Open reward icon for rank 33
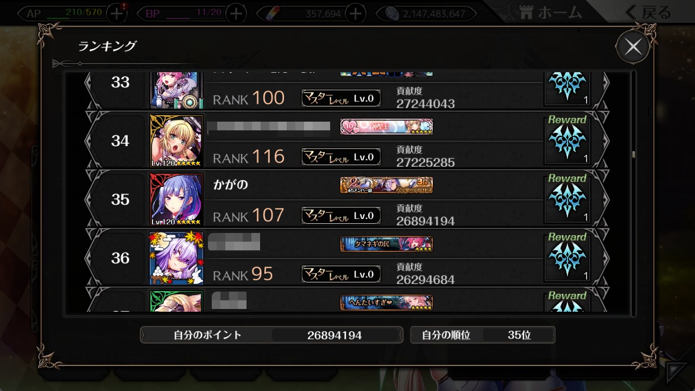 pyautogui.click(x=567, y=89)
